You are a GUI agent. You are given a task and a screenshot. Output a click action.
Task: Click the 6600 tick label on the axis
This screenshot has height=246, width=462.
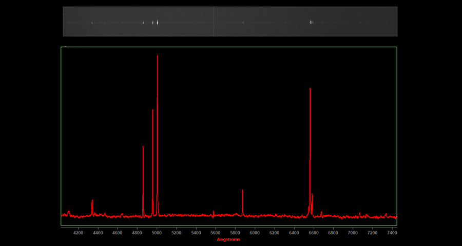tap(313, 232)
